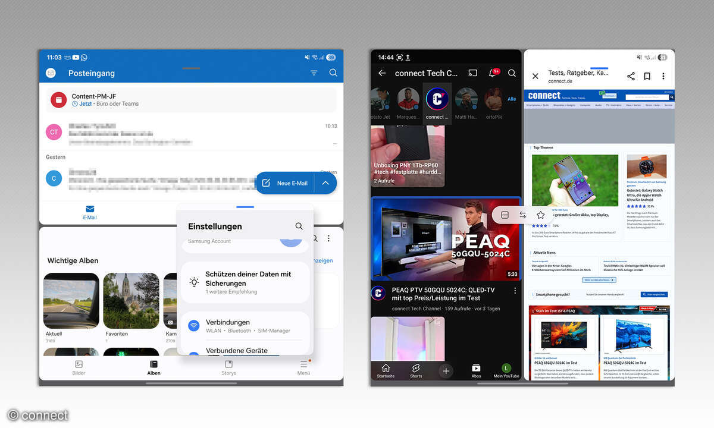
Task: Go back with the YouTube back arrow
Action: (x=382, y=73)
